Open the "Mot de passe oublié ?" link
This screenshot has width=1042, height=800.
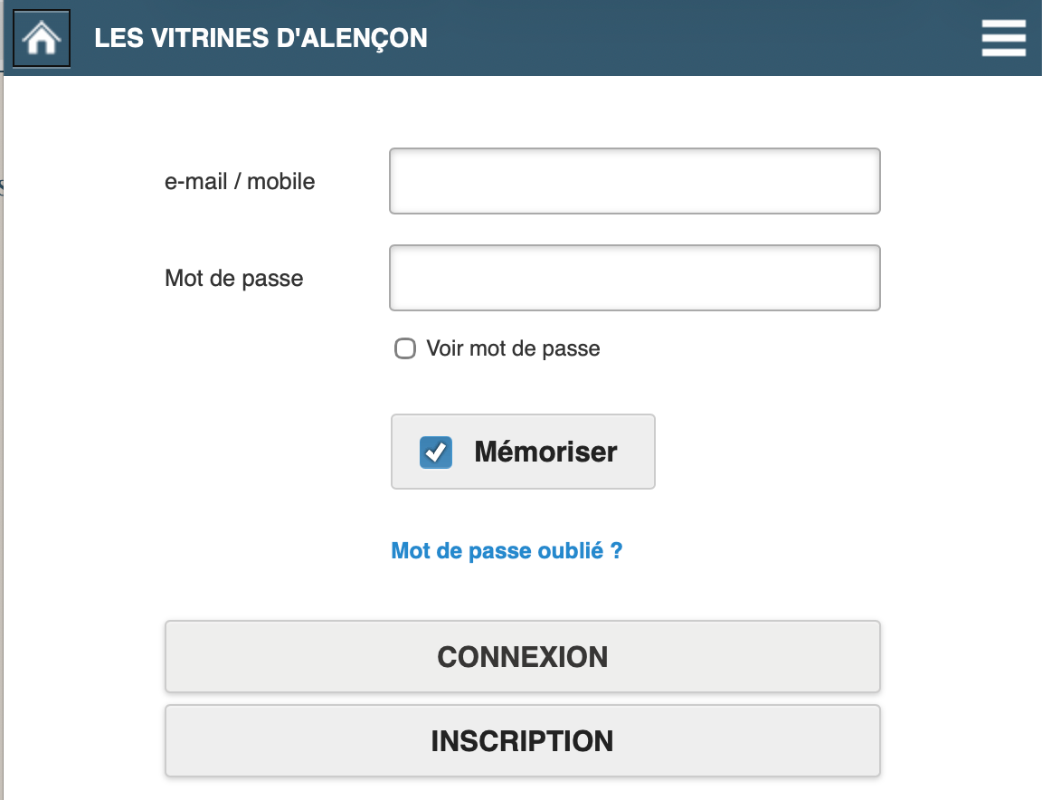tap(507, 550)
